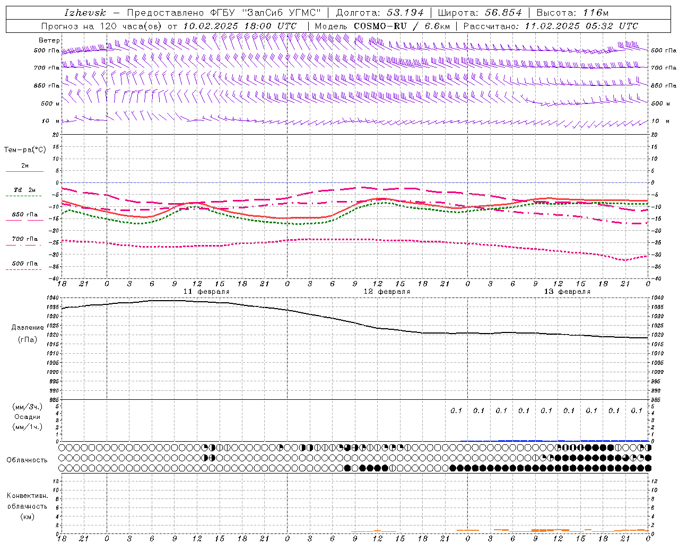Click the Td 2м legend entry

24,190
